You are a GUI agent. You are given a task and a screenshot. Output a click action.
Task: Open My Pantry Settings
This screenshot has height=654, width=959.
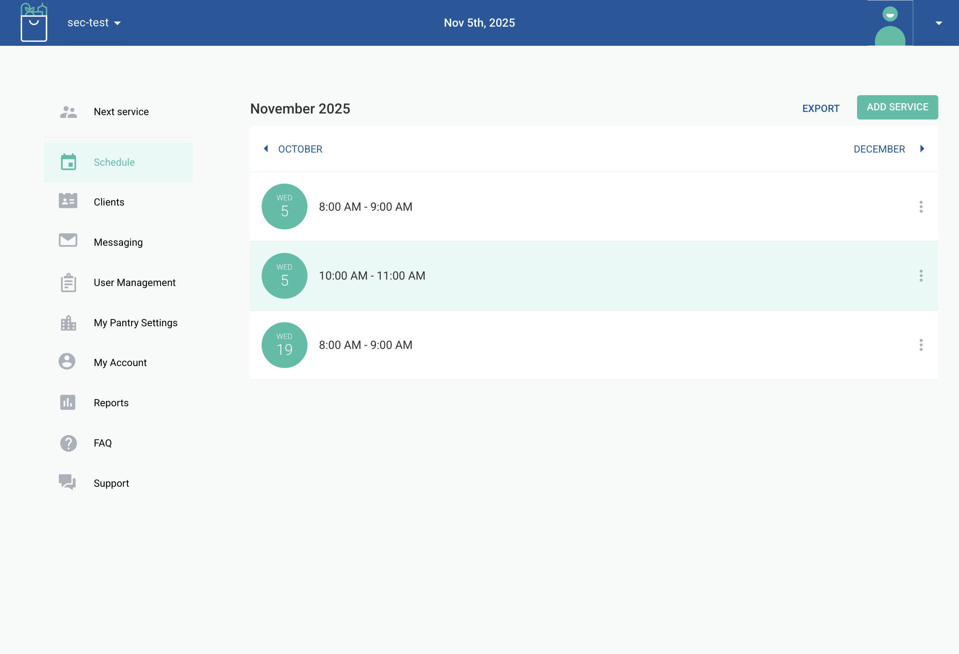pos(118,323)
